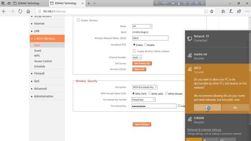The image size is (251, 141).
Task: Select Broadcast SSID Disable
Action: point(146,45)
